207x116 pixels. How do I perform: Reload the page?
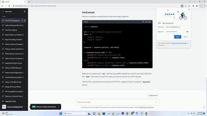pos(9,6)
